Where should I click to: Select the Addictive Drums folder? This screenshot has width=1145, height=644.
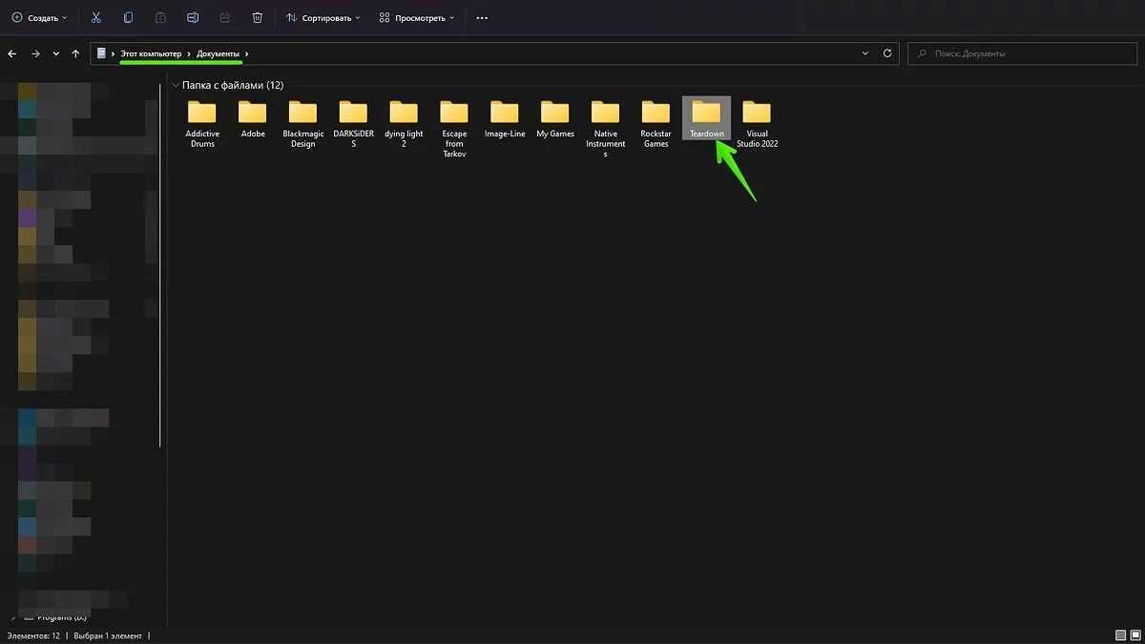pyautogui.click(x=202, y=123)
